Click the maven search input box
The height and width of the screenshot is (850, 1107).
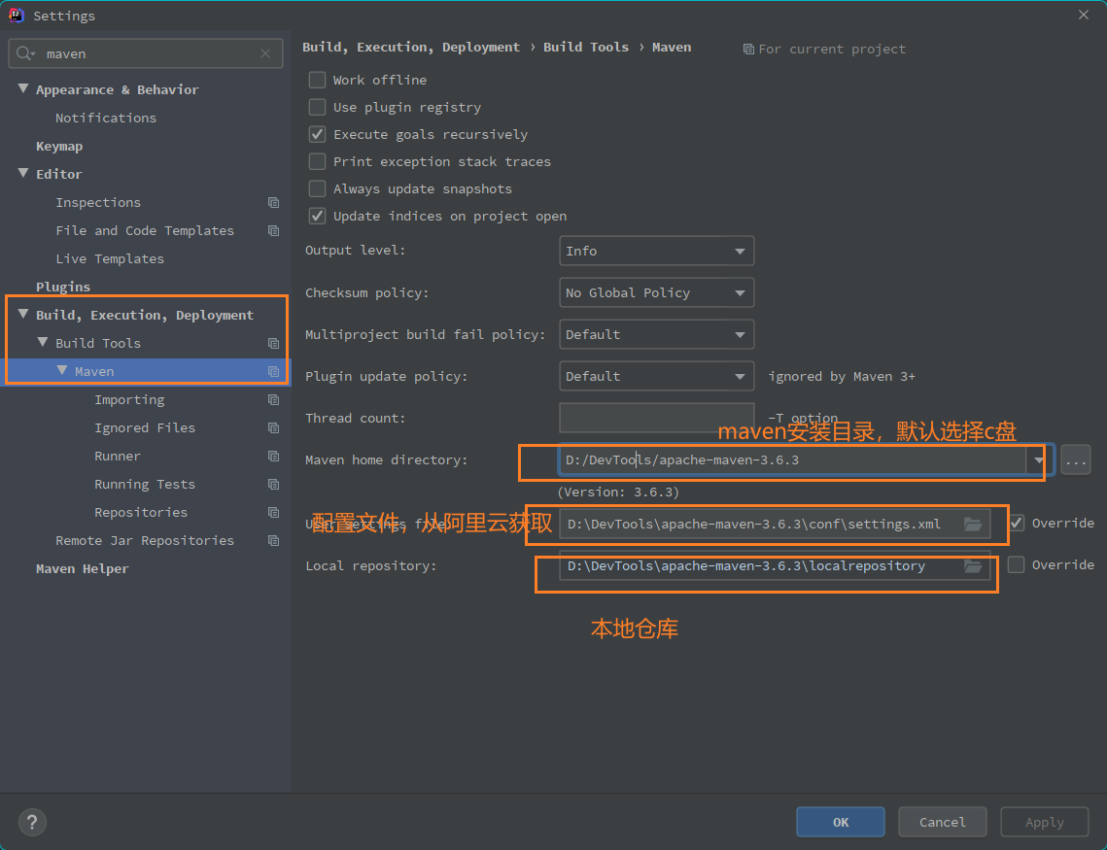146,53
